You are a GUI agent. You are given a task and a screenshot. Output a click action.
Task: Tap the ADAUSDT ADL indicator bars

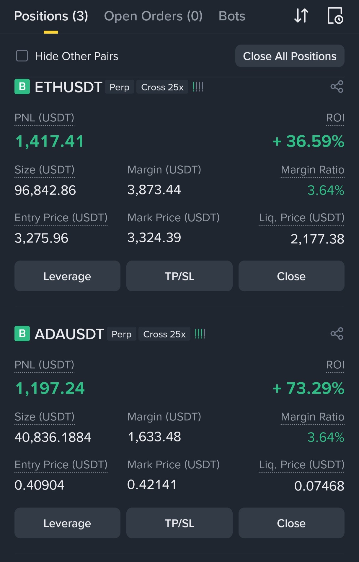(x=200, y=334)
